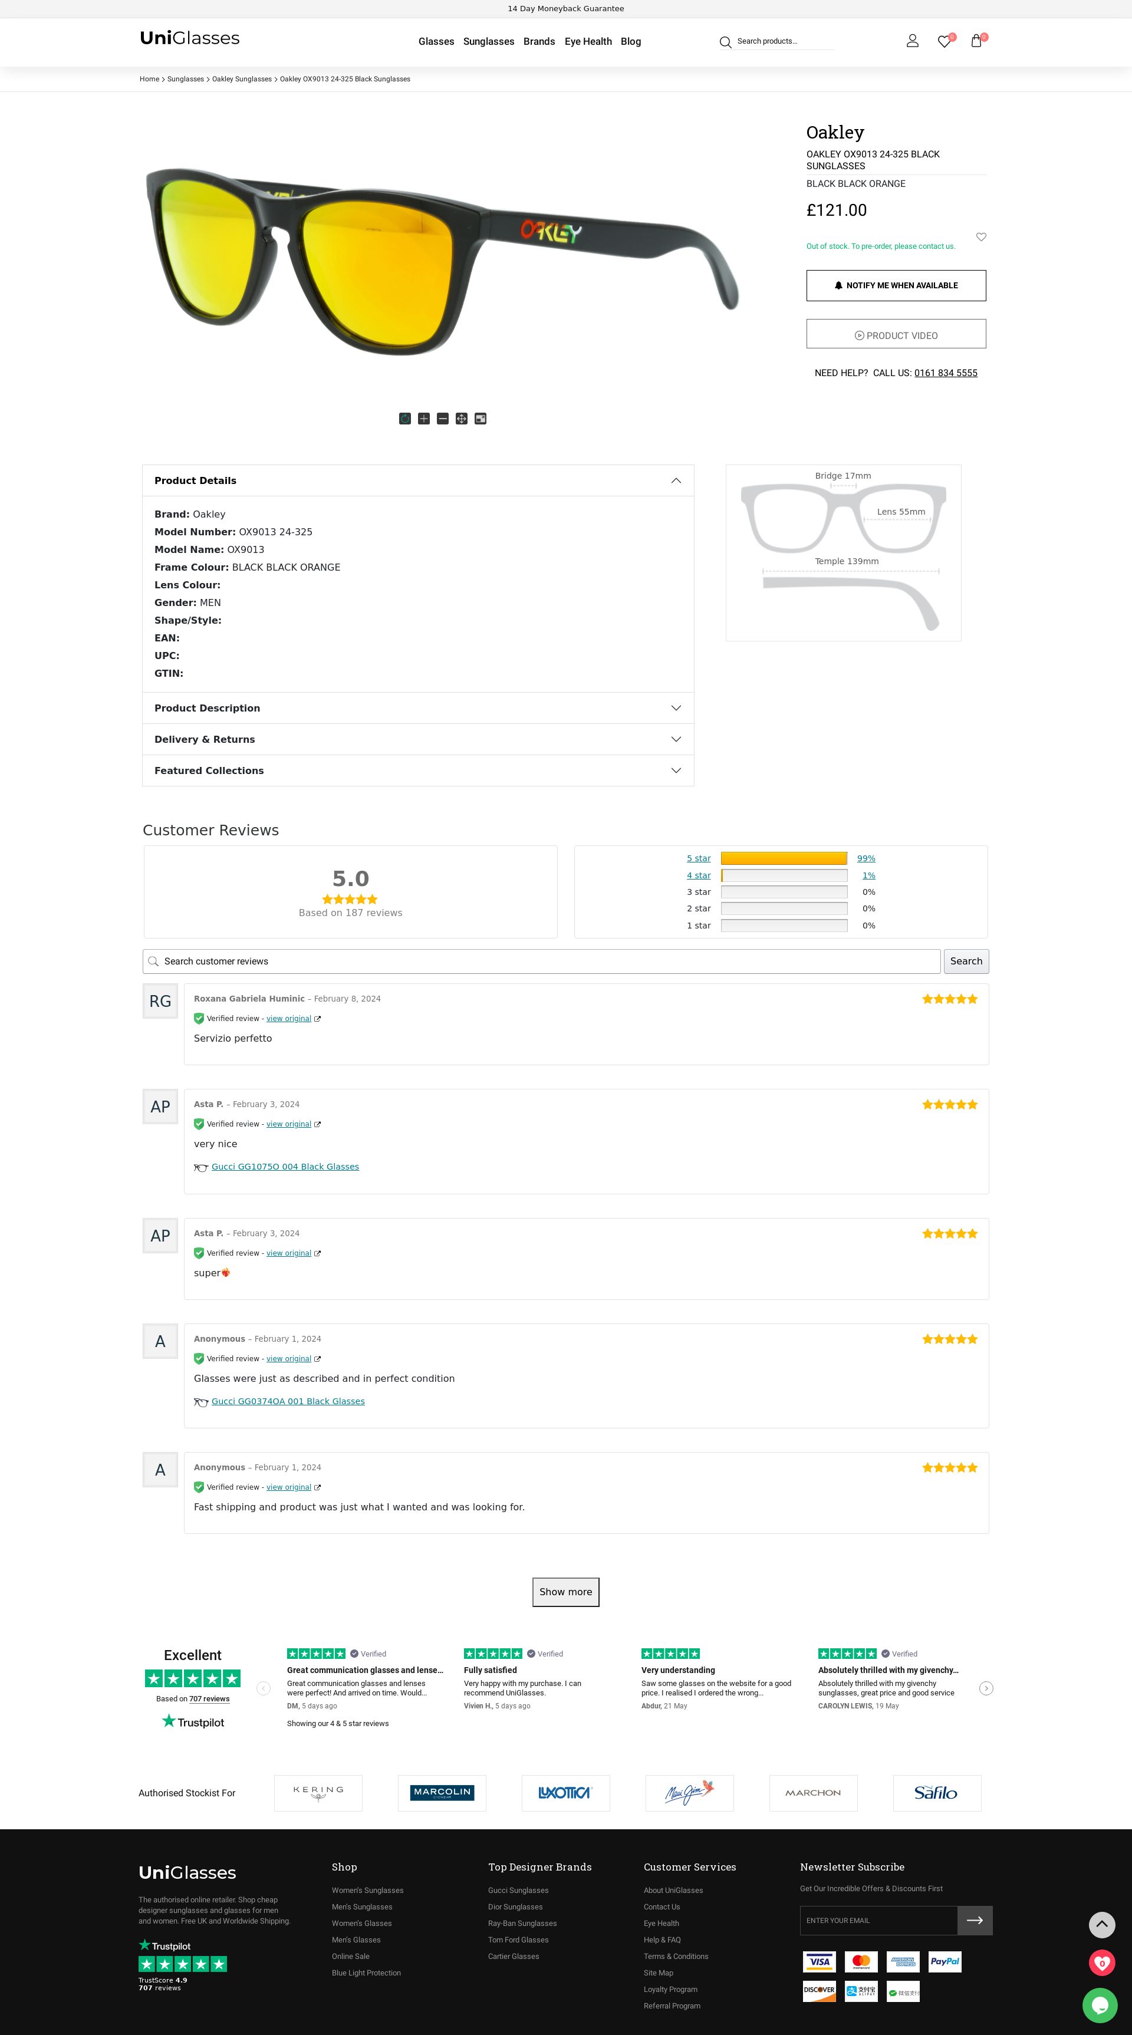1132x2035 pixels.
Task: Open the user account icon
Action: pyautogui.click(x=913, y=41)
